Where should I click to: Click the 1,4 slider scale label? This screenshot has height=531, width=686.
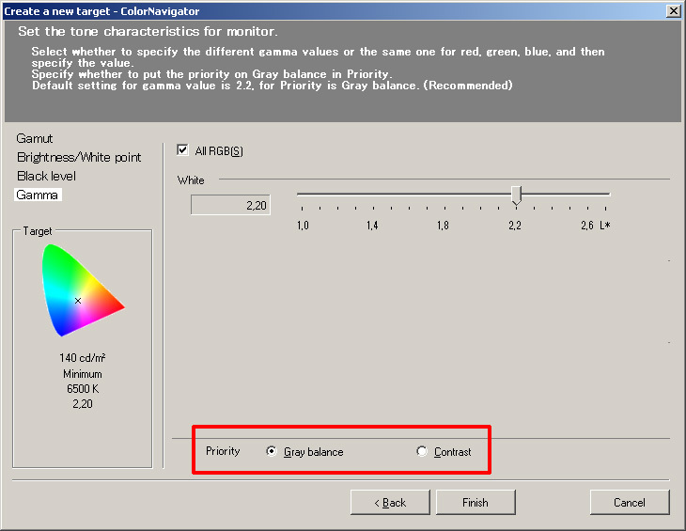(x=372, y=226)
